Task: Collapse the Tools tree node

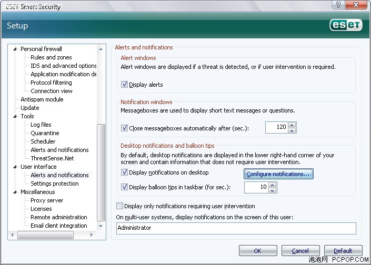Action: [x=15, y=116]
